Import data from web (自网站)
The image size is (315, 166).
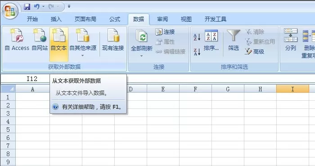click(40, 39)
